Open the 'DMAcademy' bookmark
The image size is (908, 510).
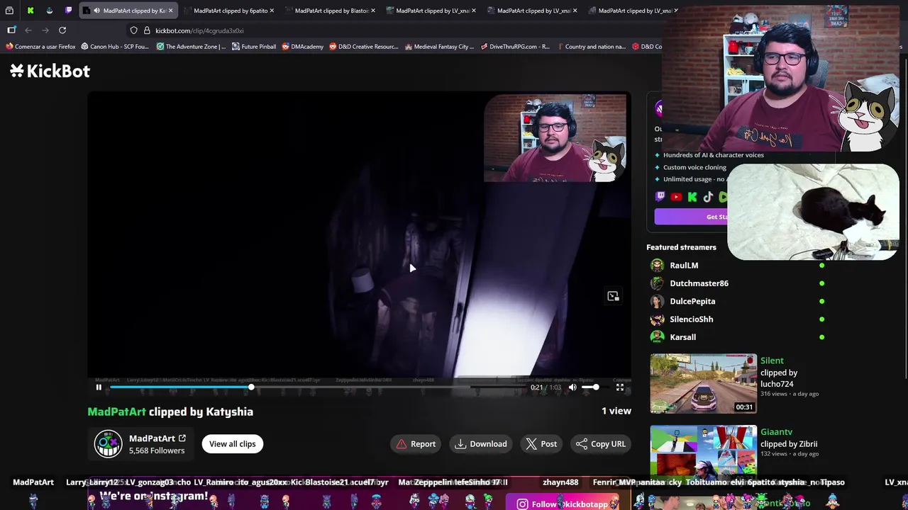coord(302,47)
